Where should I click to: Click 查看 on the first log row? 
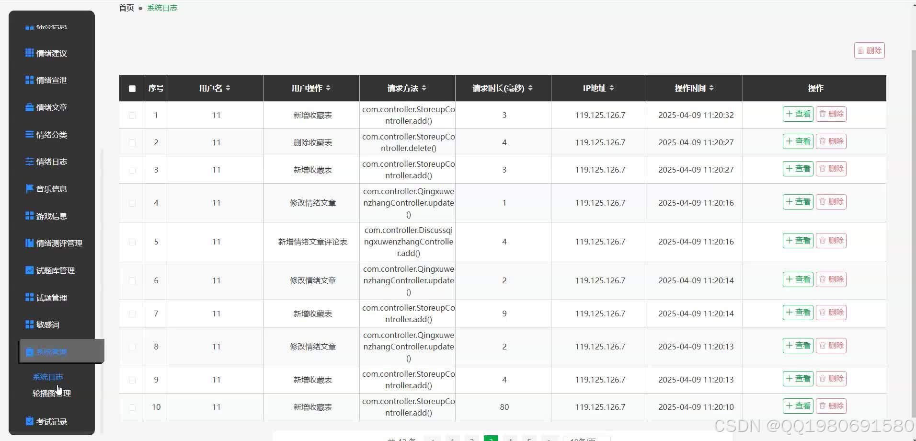coord(797,114)
